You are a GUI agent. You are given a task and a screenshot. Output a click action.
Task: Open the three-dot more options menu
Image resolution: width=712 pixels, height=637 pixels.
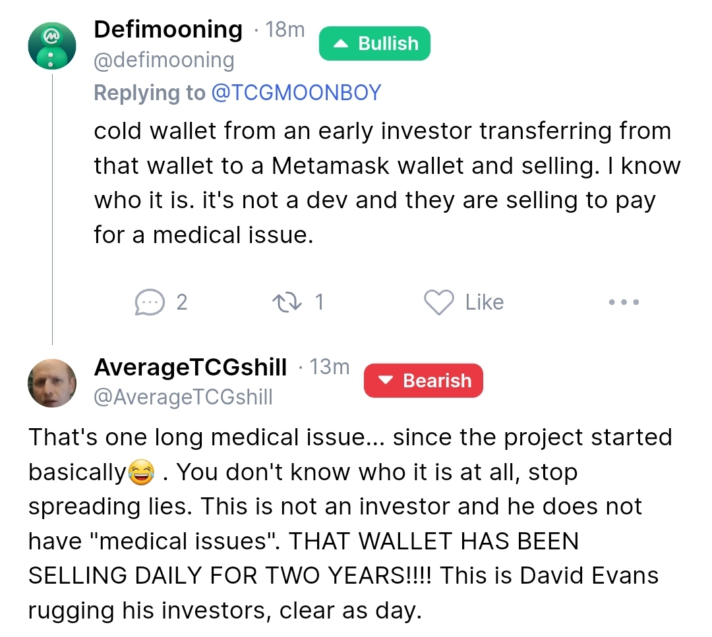pyautogui.click(x=624, y=302)
